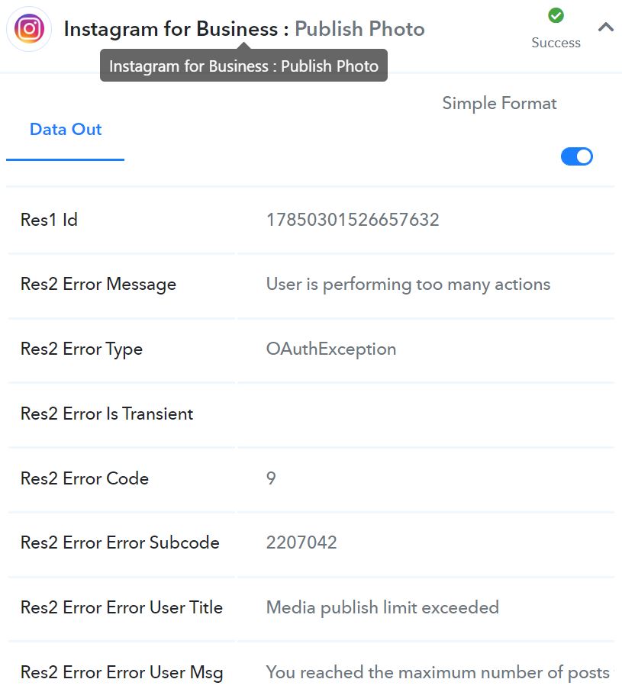The height and width of the screenshot is (692, 622).
Task: Select the 'Media publish limit exceeded' value
Action: click(382, 608)
